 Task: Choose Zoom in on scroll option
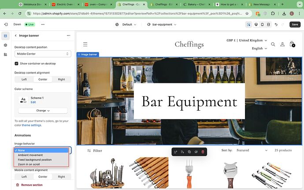point(41,164)
